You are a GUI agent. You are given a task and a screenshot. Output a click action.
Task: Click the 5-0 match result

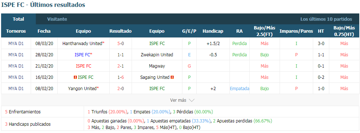click(x=121, y=43)
